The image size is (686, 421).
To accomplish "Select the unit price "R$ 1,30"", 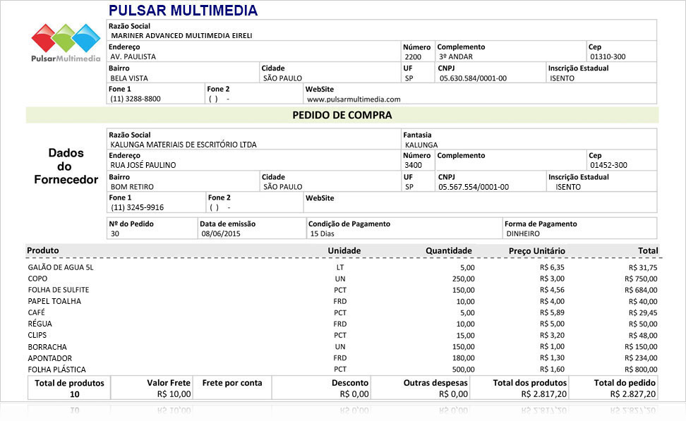I will tap(552, 358).
